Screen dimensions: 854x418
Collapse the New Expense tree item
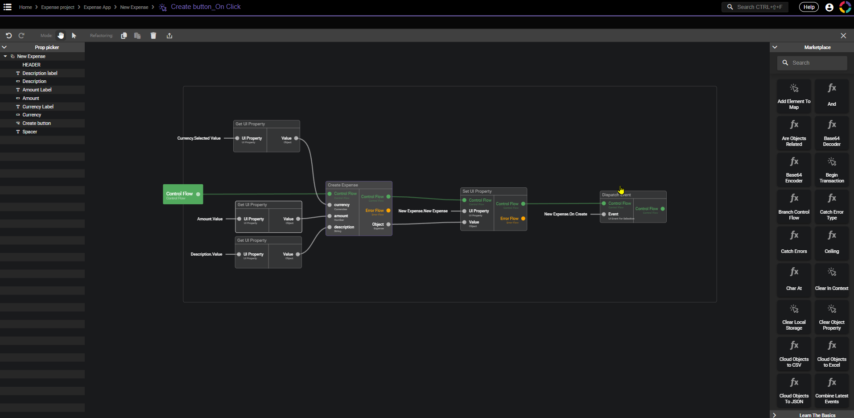point(5,56)
